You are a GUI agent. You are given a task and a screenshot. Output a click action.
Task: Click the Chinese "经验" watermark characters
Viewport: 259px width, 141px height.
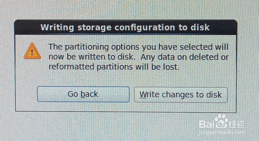point(236,124)
